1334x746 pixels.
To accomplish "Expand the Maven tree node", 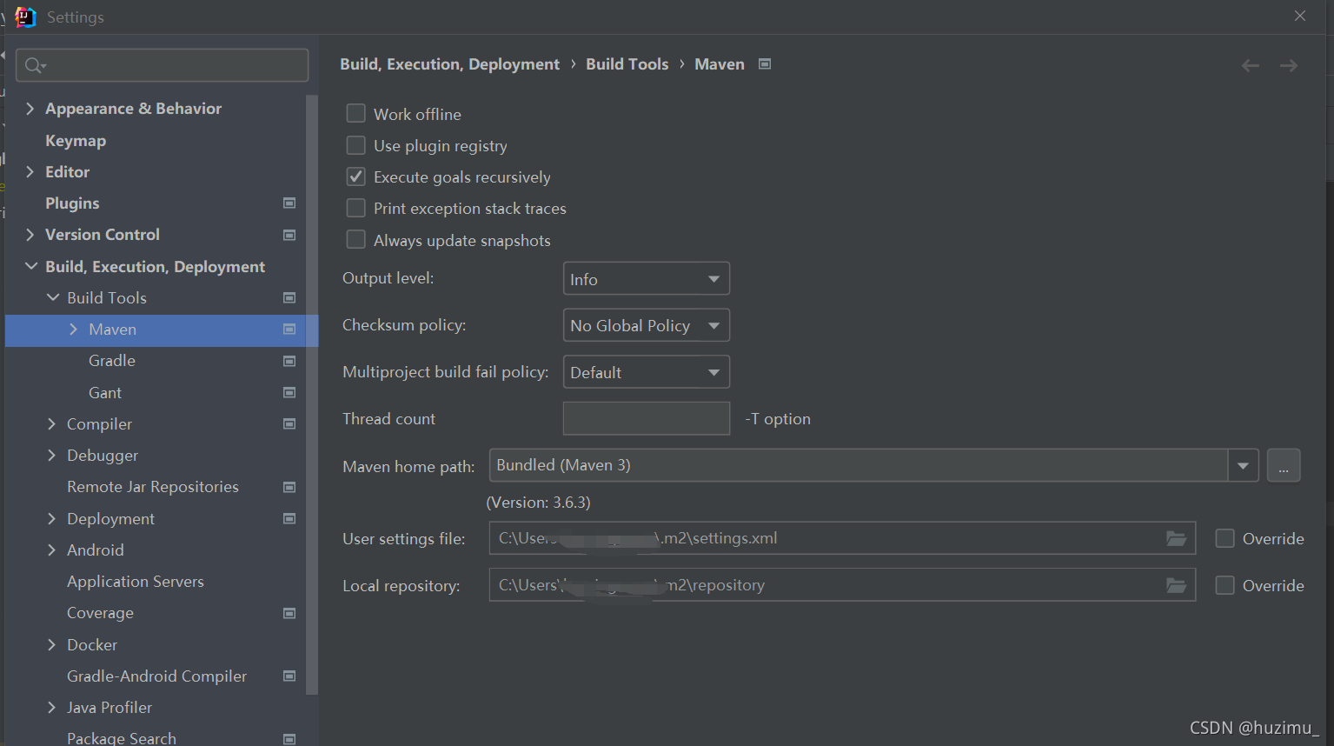I will point(73,329).
